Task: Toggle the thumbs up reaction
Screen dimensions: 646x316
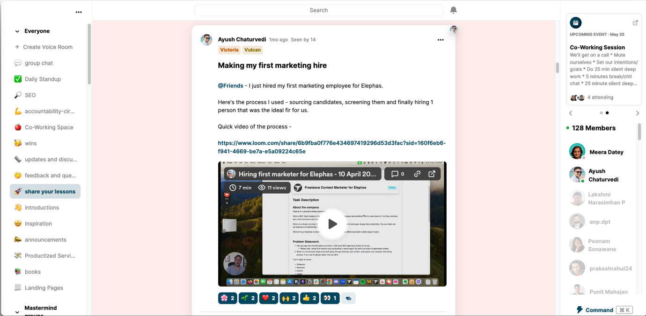Action: pyautogui.click(x=309, y=298)
